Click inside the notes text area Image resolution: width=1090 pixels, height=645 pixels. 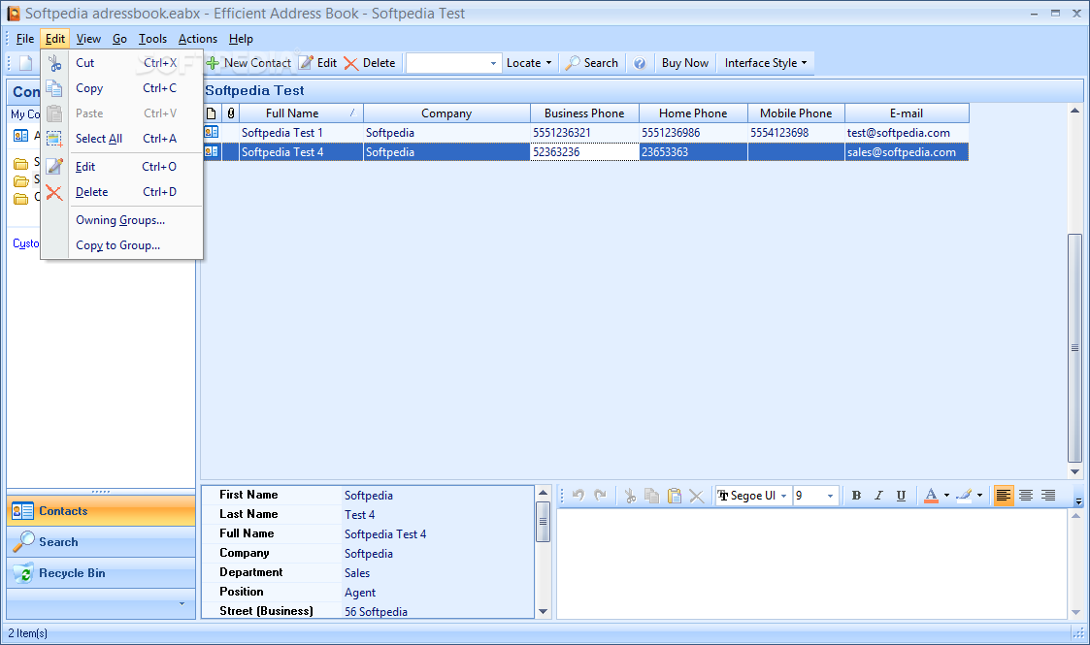coord(812,564)
